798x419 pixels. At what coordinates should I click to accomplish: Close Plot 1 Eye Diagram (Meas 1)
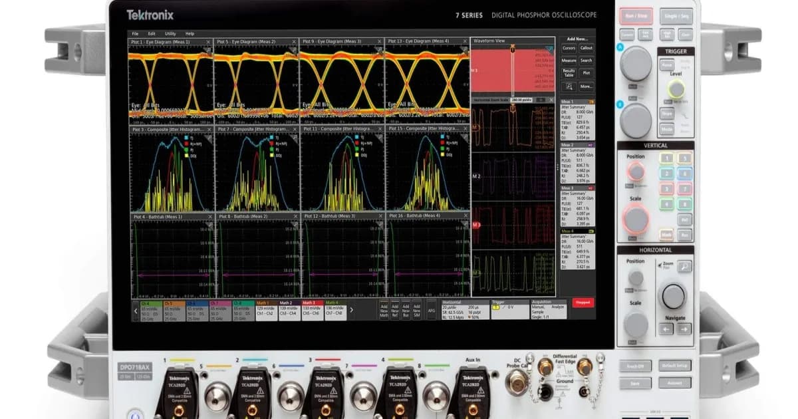click(209, 42)
